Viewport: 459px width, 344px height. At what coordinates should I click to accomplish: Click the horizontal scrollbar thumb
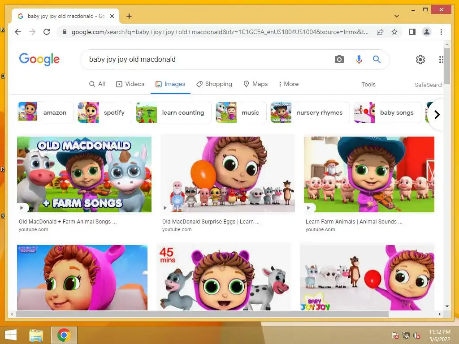(202, 314)
